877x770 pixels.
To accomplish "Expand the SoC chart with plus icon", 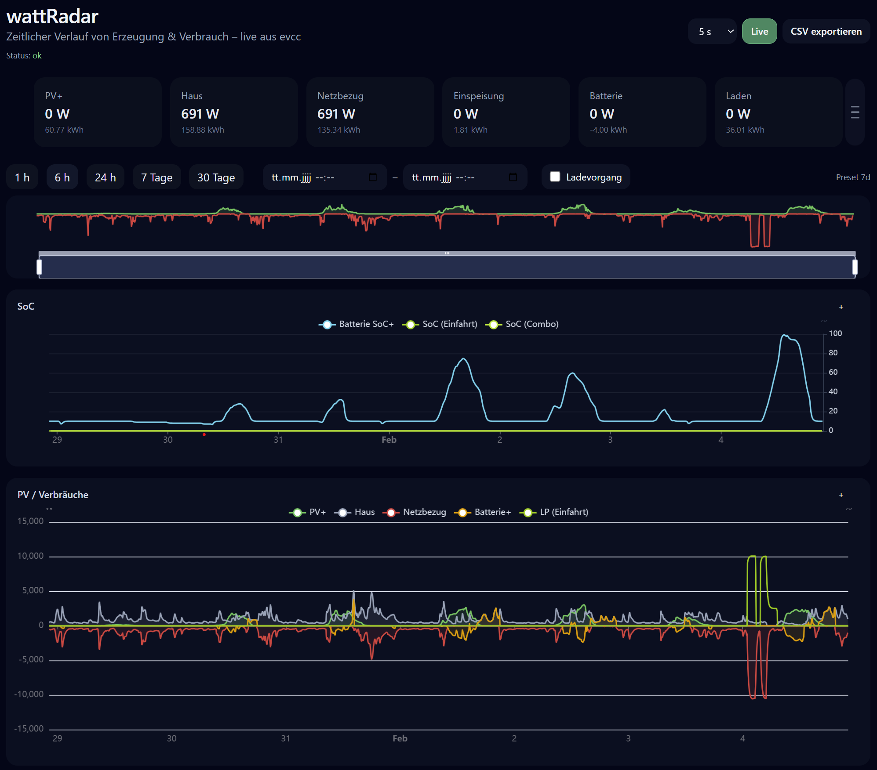I will pyautogui.click(x=841, y=307).
